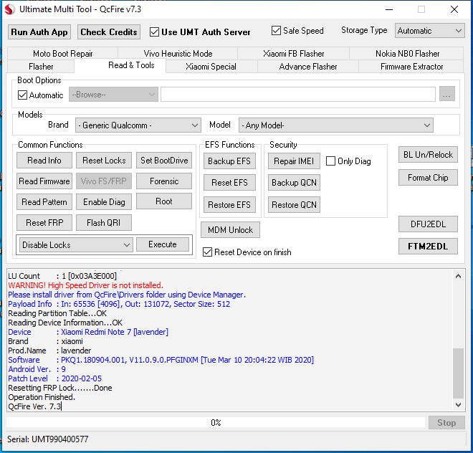Click the boot file path input field
473x453 pixels.
(298, 95)
